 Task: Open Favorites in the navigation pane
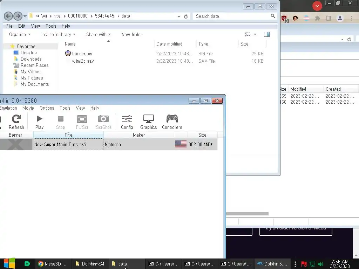(x=26, y=47)
